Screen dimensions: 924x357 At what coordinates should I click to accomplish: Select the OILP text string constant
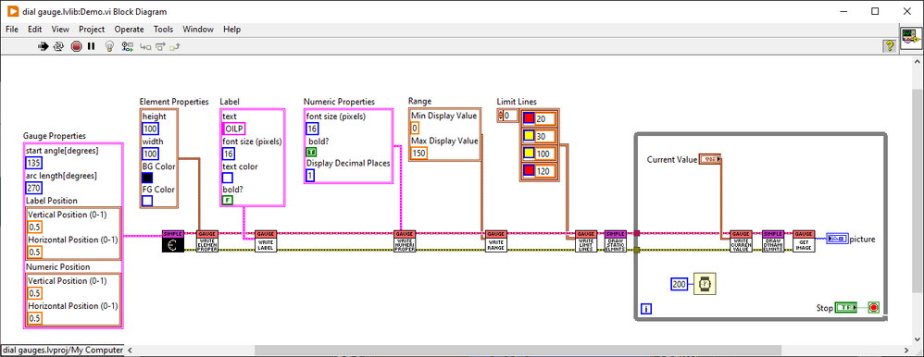(x=234, y=129)
